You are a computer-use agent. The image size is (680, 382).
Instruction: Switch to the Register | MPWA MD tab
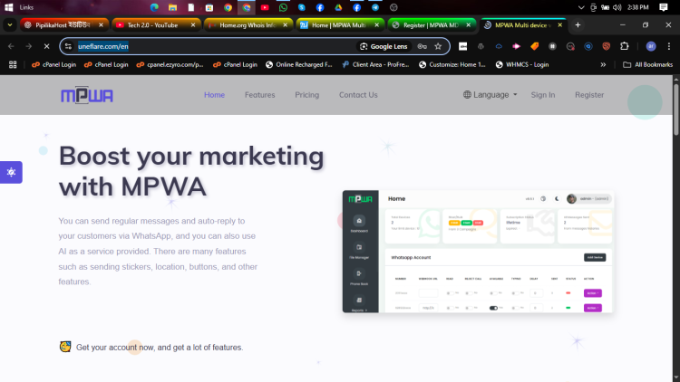432,25
